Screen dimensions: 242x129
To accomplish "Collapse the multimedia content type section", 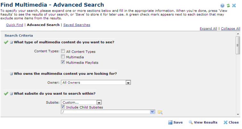I will pos(12,42).
